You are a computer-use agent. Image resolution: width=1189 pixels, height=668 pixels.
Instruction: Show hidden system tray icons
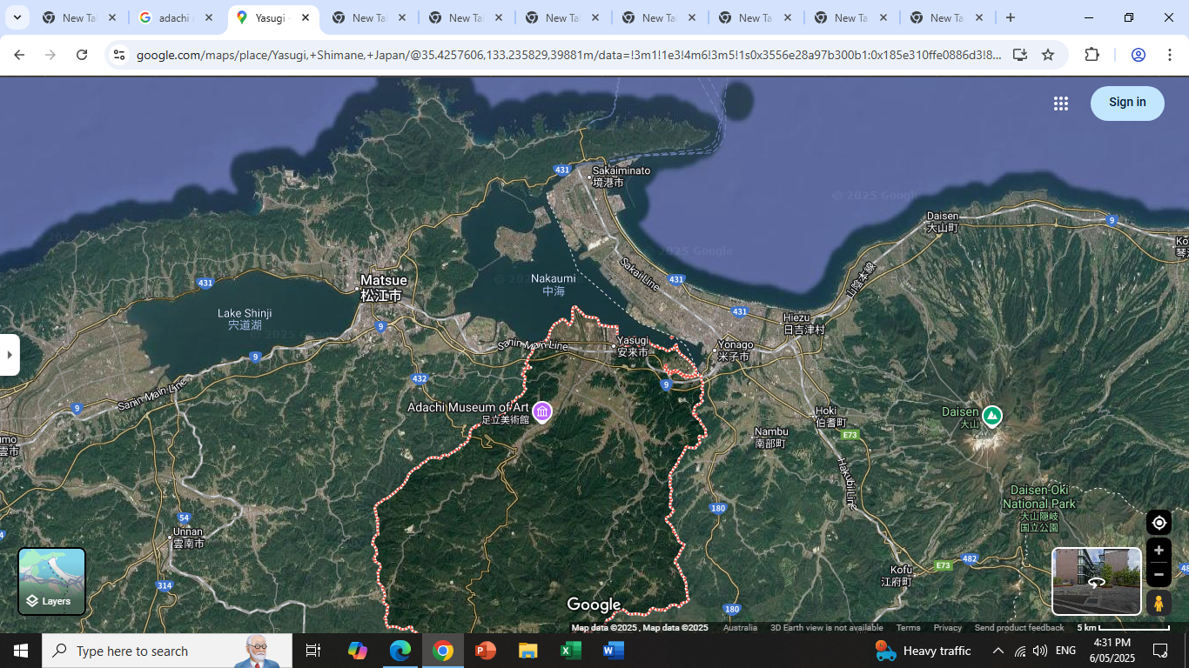[x=998, y=651]
